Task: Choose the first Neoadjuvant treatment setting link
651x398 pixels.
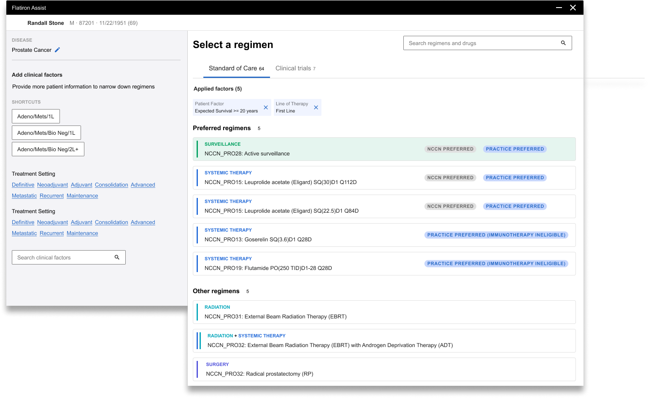Action: coord(52,185)
